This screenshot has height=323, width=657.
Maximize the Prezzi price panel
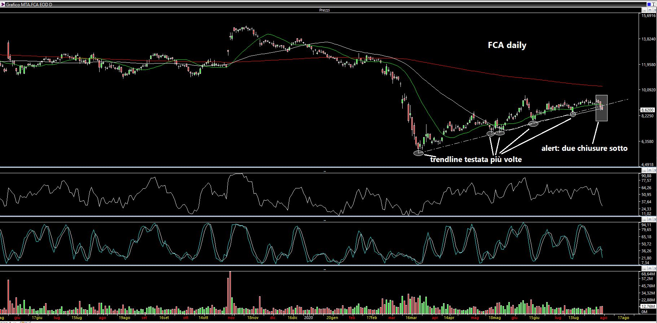click(x=649, y=10)
